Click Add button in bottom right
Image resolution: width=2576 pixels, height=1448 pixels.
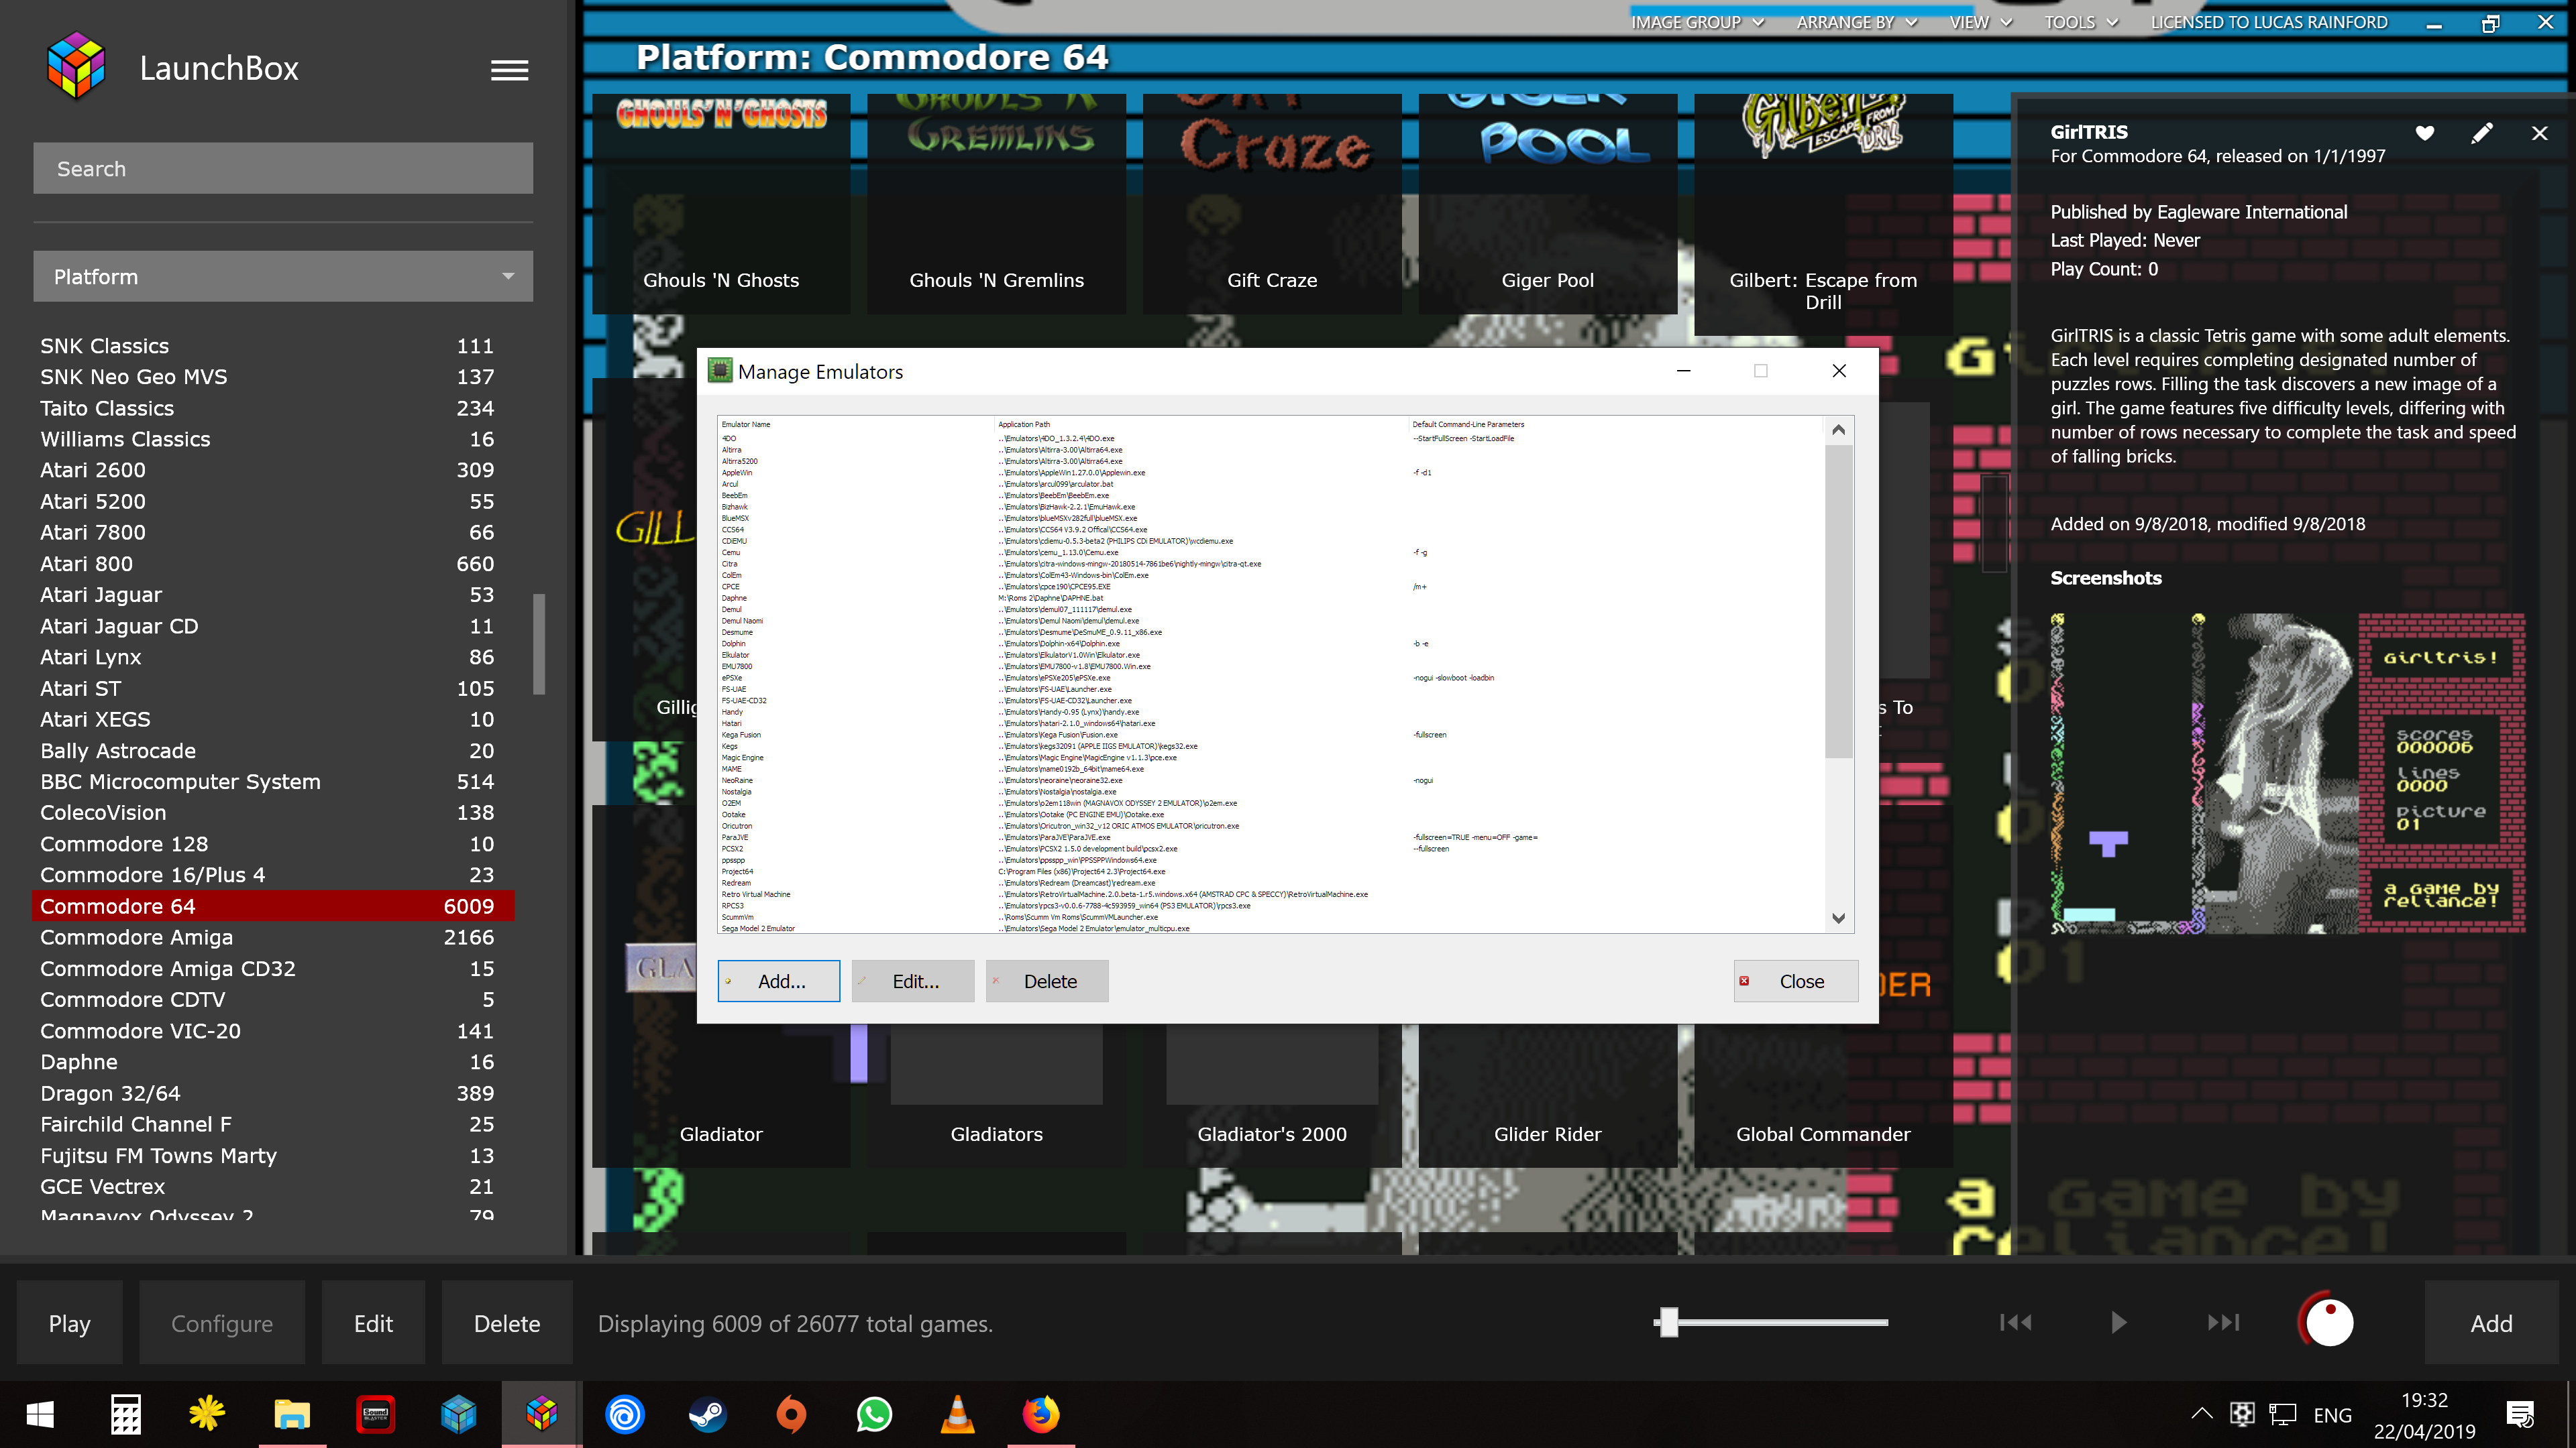(x=2491, y=1323)
